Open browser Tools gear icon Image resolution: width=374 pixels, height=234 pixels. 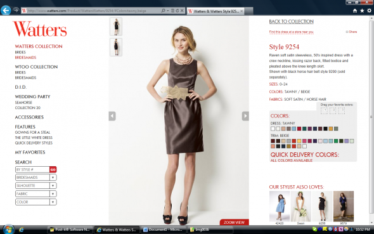tap(369, 11)
